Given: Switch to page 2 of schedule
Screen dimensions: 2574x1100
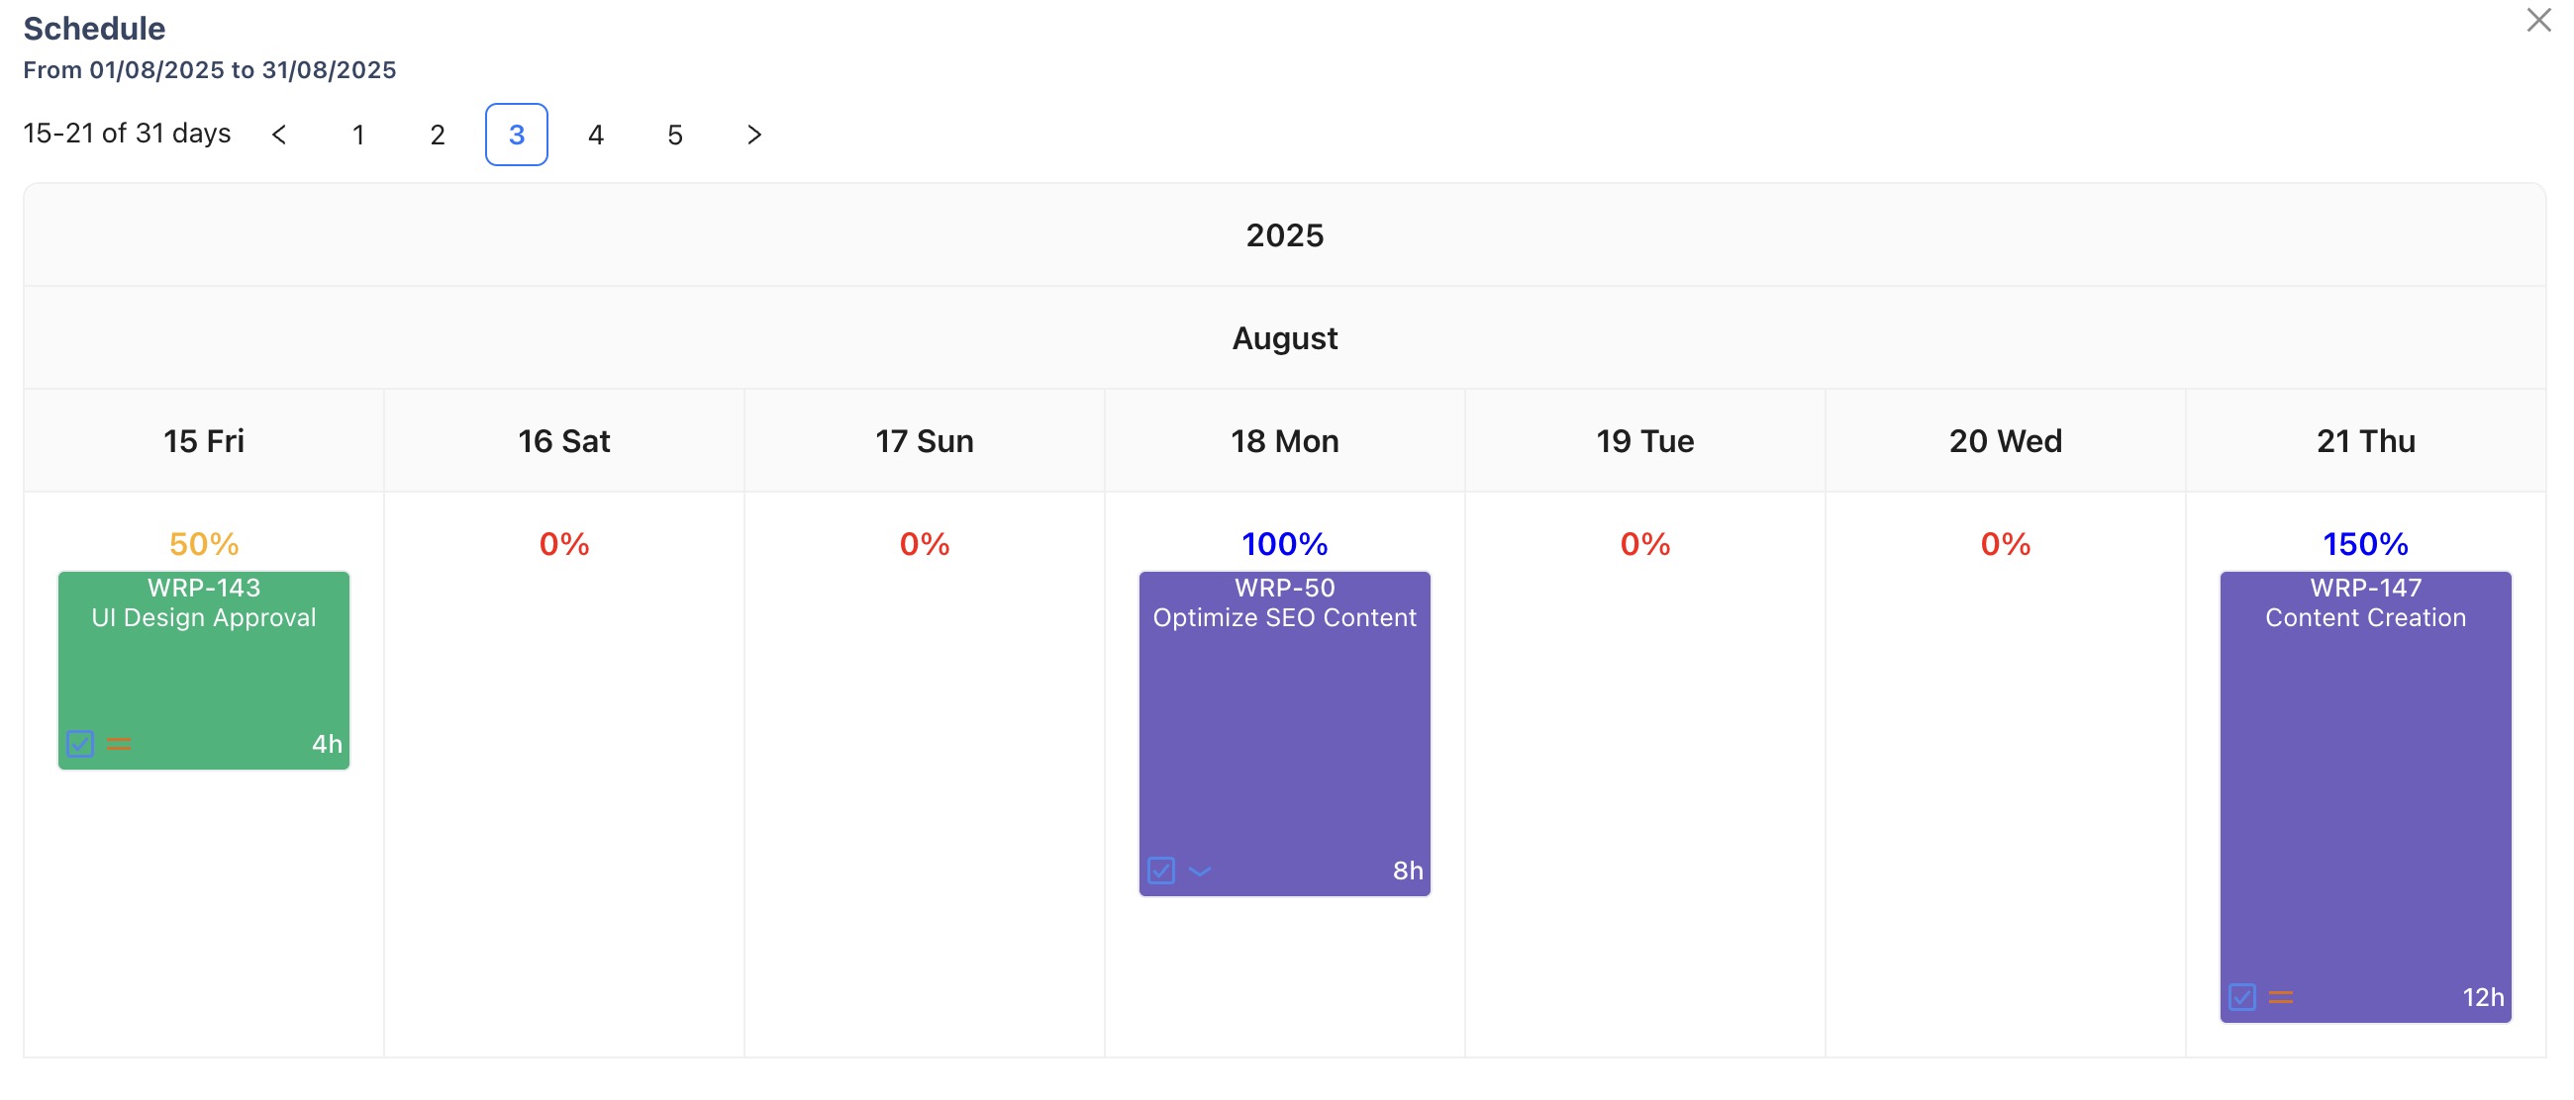Looking at the screenshot, I should pyautogui.click(x=437, y=135).
